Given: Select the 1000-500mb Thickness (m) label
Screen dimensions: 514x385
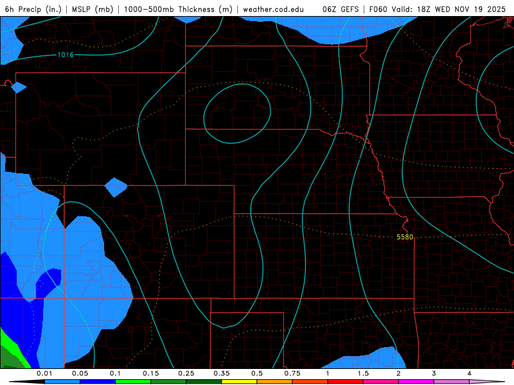Looking at the screenshot, I should point(178,9).
